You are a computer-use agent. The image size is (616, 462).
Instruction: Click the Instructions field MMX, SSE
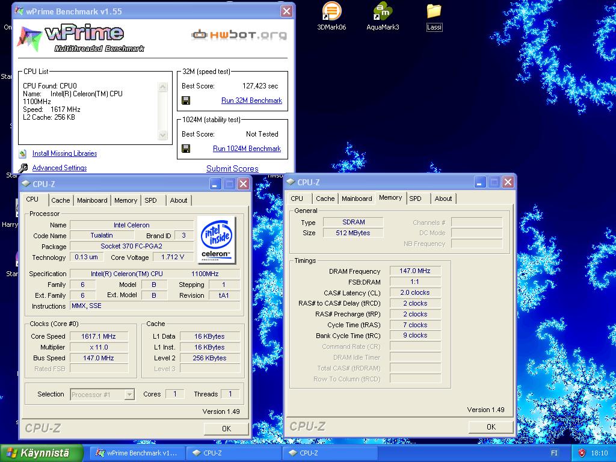pos(155,306)
